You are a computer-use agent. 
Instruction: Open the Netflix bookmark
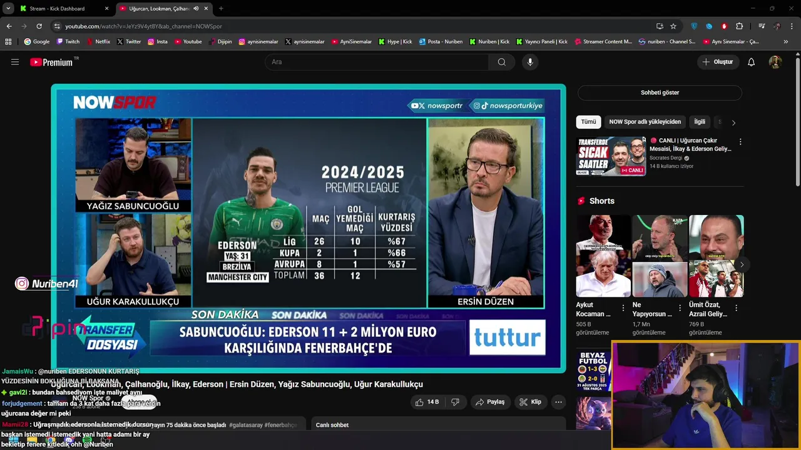point(98,42)
